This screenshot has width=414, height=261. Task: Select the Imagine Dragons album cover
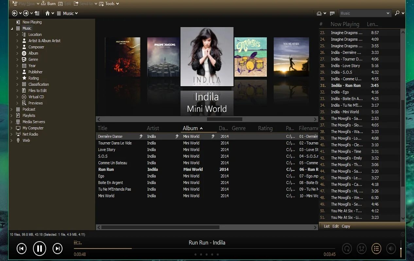[164, 57]
